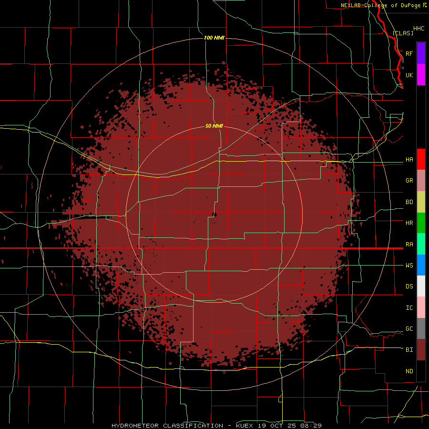Click the RA legend label
Screen dimensions: 429x429
point(409,245)
